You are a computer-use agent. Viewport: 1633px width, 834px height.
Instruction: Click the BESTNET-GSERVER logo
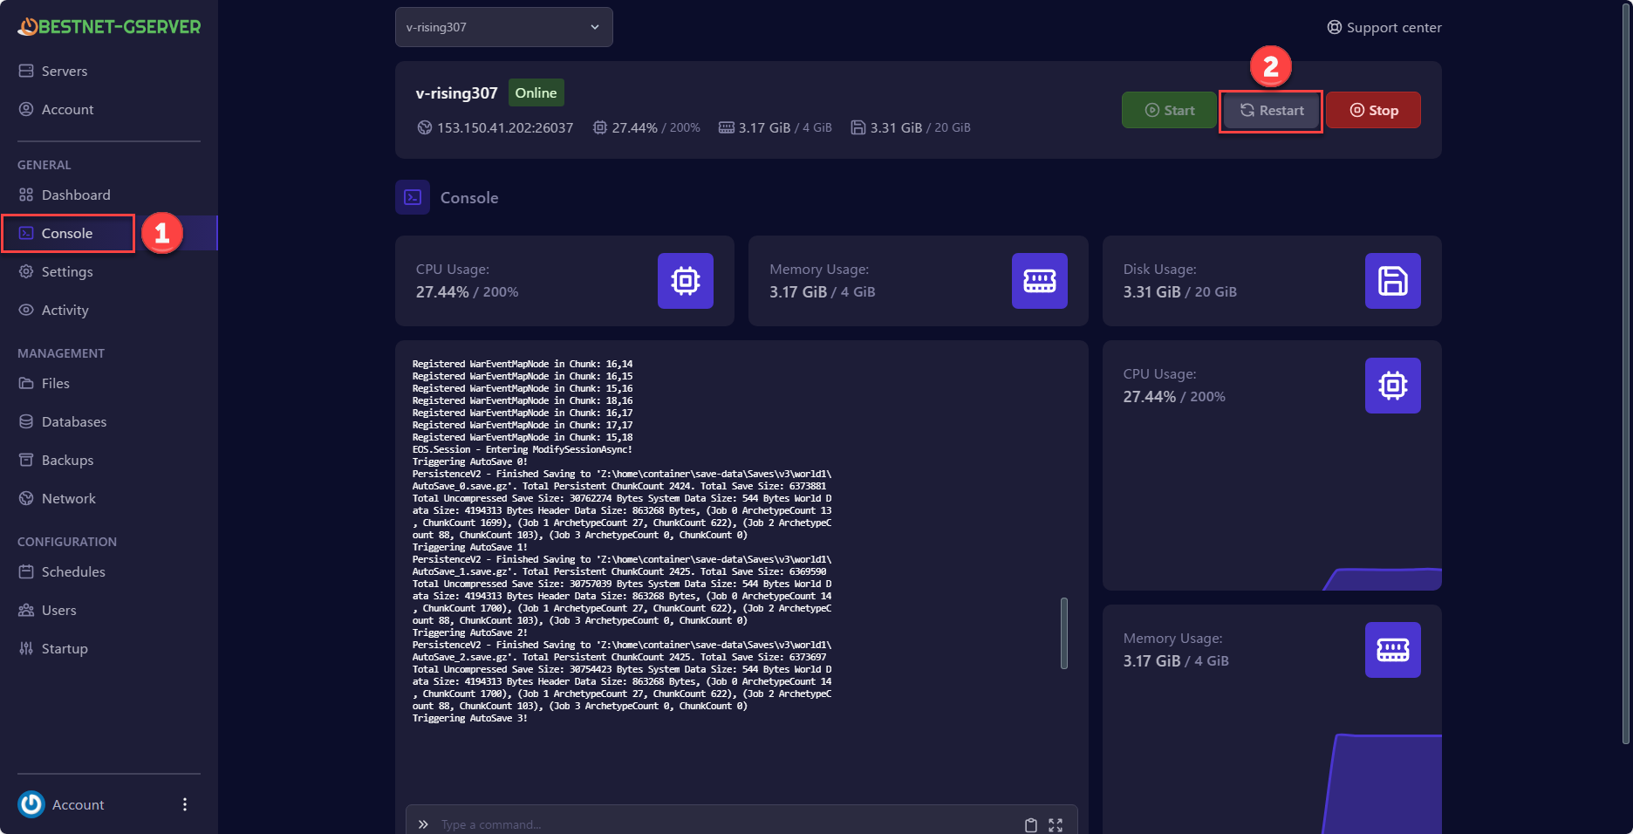coord(109,27)
